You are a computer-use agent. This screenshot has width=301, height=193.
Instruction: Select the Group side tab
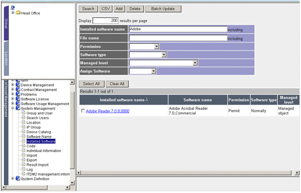click(x=6, y=23)
